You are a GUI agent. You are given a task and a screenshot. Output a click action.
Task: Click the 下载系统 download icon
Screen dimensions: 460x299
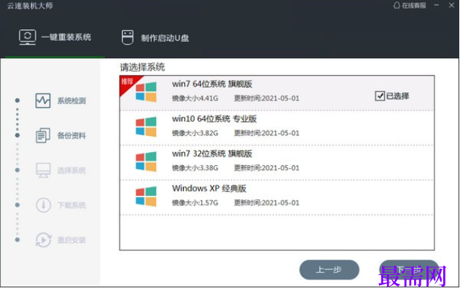tap(43, 204)
